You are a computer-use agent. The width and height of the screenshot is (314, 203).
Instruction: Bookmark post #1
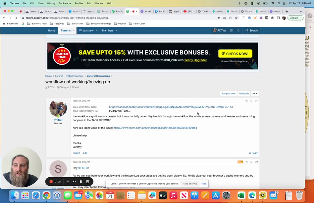tap(251, 101)
